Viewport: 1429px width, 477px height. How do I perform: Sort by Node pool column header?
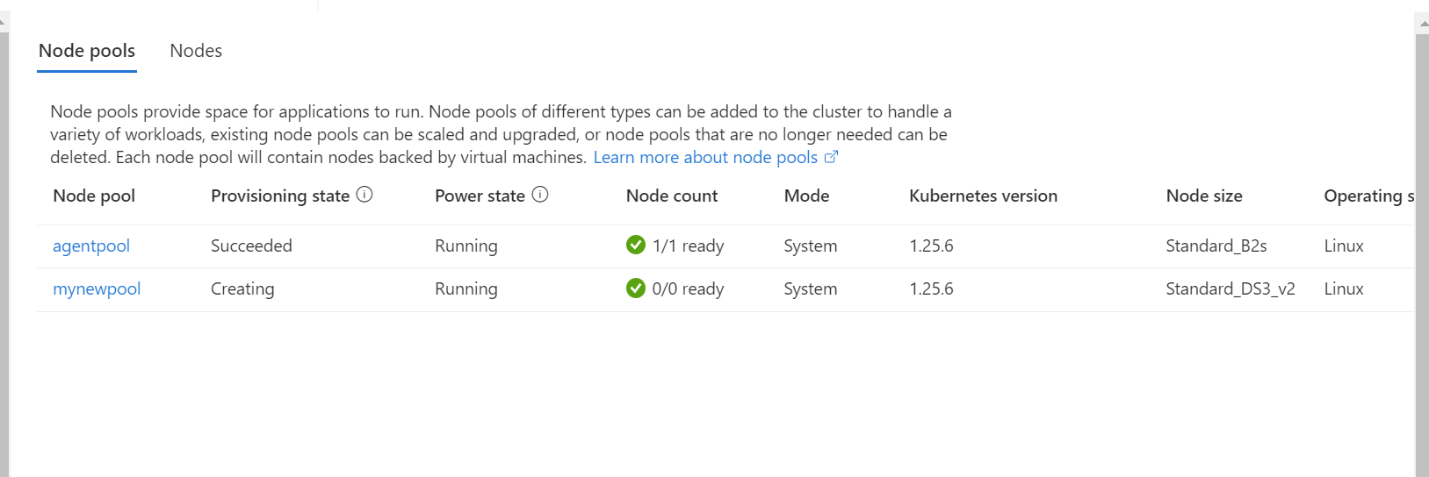coord(94,196)
